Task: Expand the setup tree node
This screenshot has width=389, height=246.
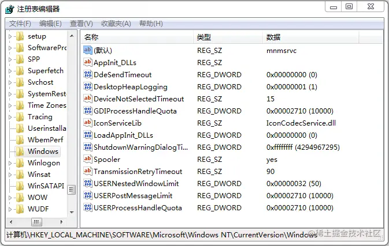Action: coord(10,36)
